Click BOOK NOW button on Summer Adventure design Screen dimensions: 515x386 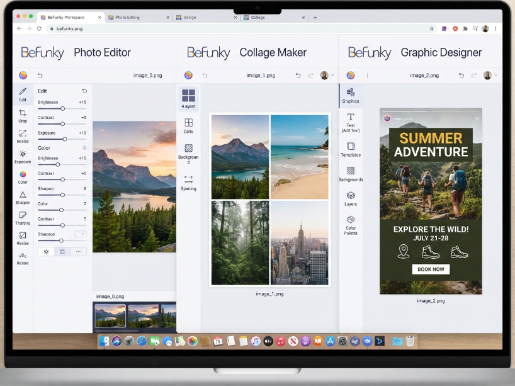[431, 270]
